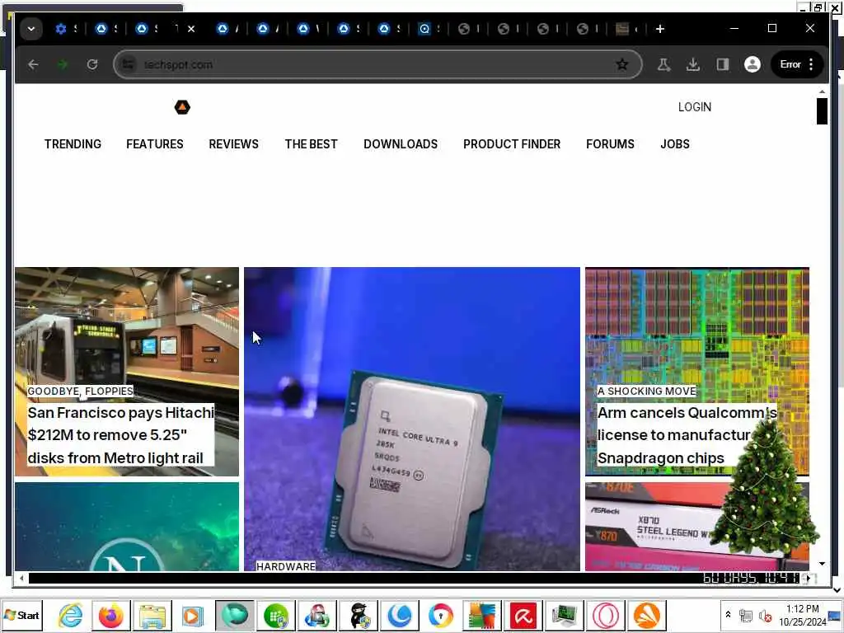Viewport: 844px width, 633px height.
Task: Open the browser downloads panel
Action: pyautogui.click(x=693, y=64)
